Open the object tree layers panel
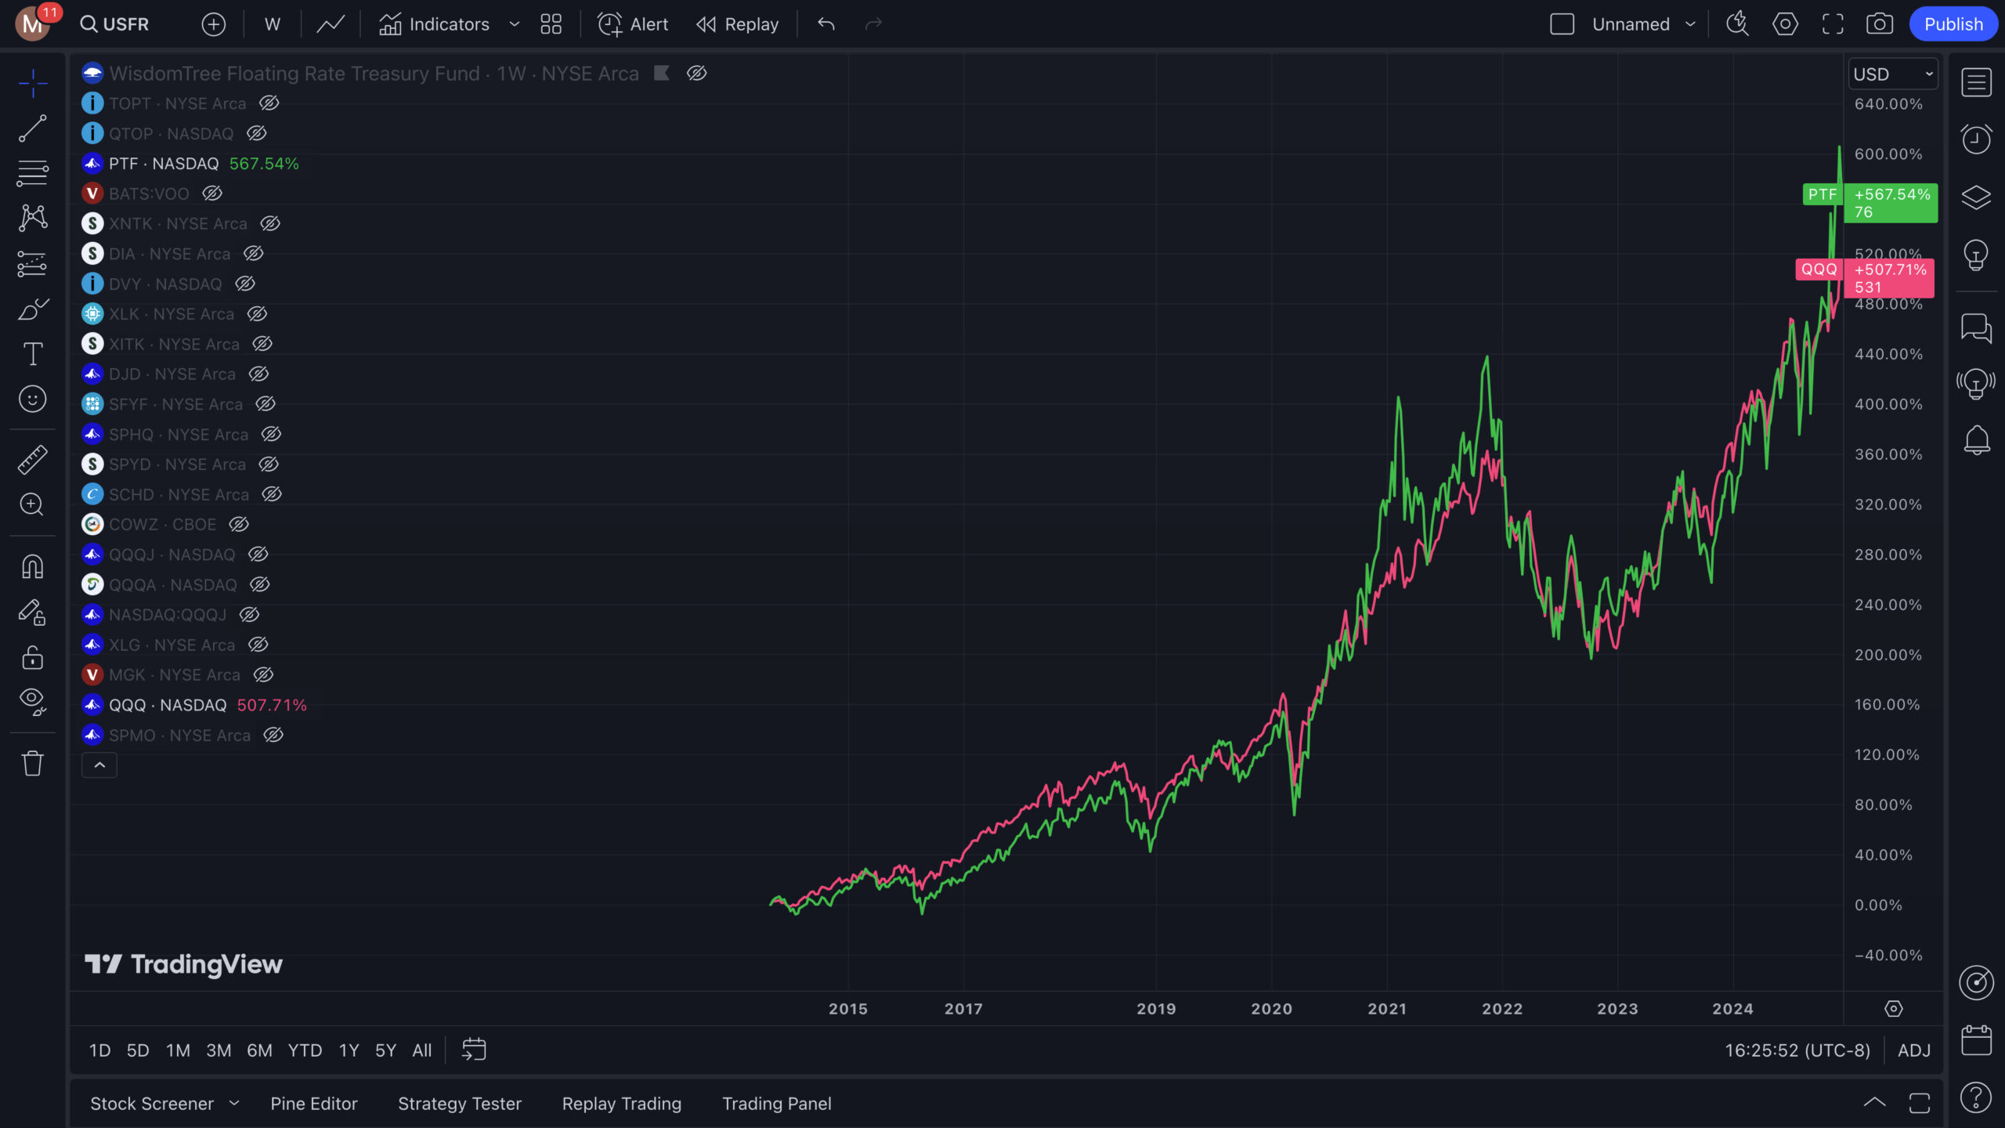This screenshot has width=2005, height=1128. (x=1976, y=197)
